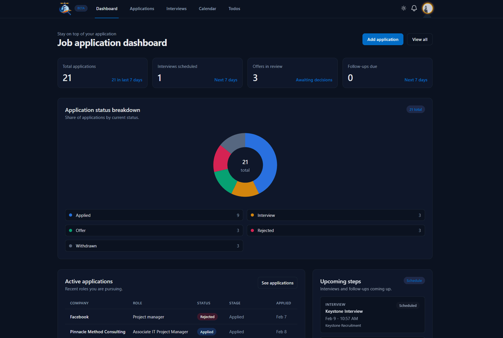
Task: Toggle light mode with the sun icon
Action: click(x=403, y=8)
